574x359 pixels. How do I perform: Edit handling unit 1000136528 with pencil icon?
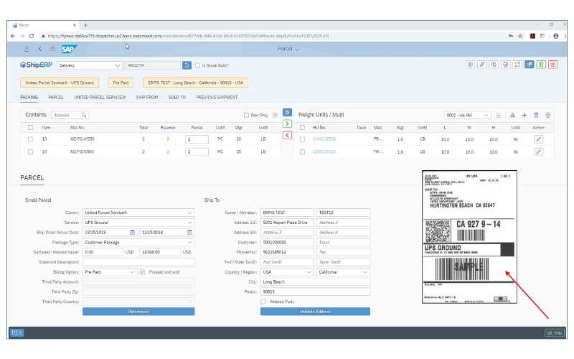[538, 139]
